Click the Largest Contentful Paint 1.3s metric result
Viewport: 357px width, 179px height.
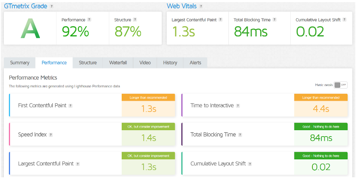coord(148,167)
